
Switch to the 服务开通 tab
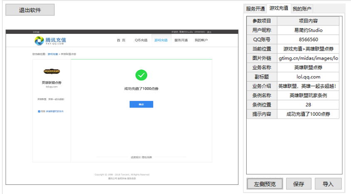click(255, 9)
